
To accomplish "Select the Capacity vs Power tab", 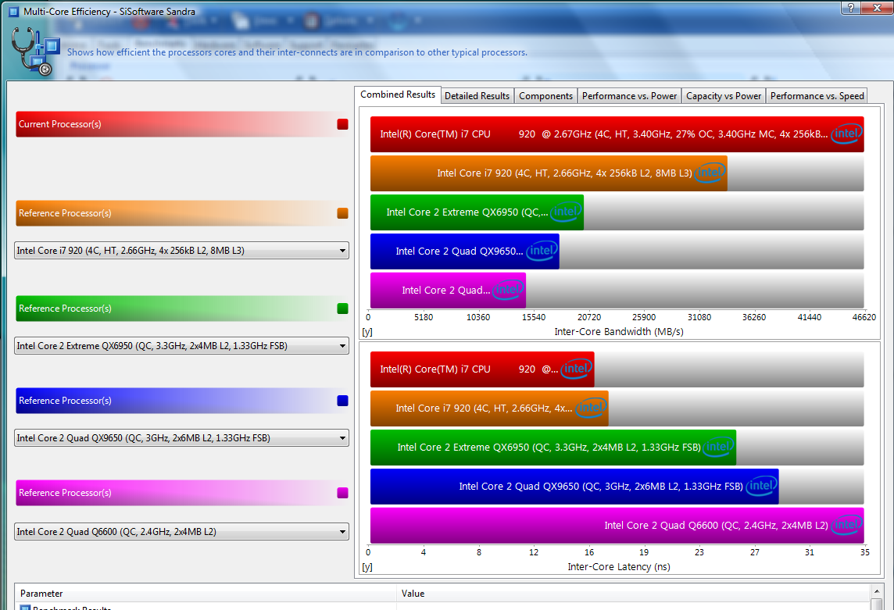I will pos(723,95).
